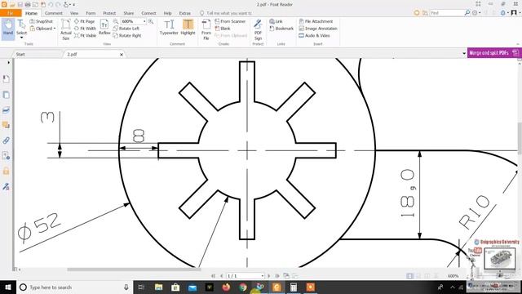Go to the previous page arrow
The width and height of the screenshot is (522, 294).
pos(222,276)
